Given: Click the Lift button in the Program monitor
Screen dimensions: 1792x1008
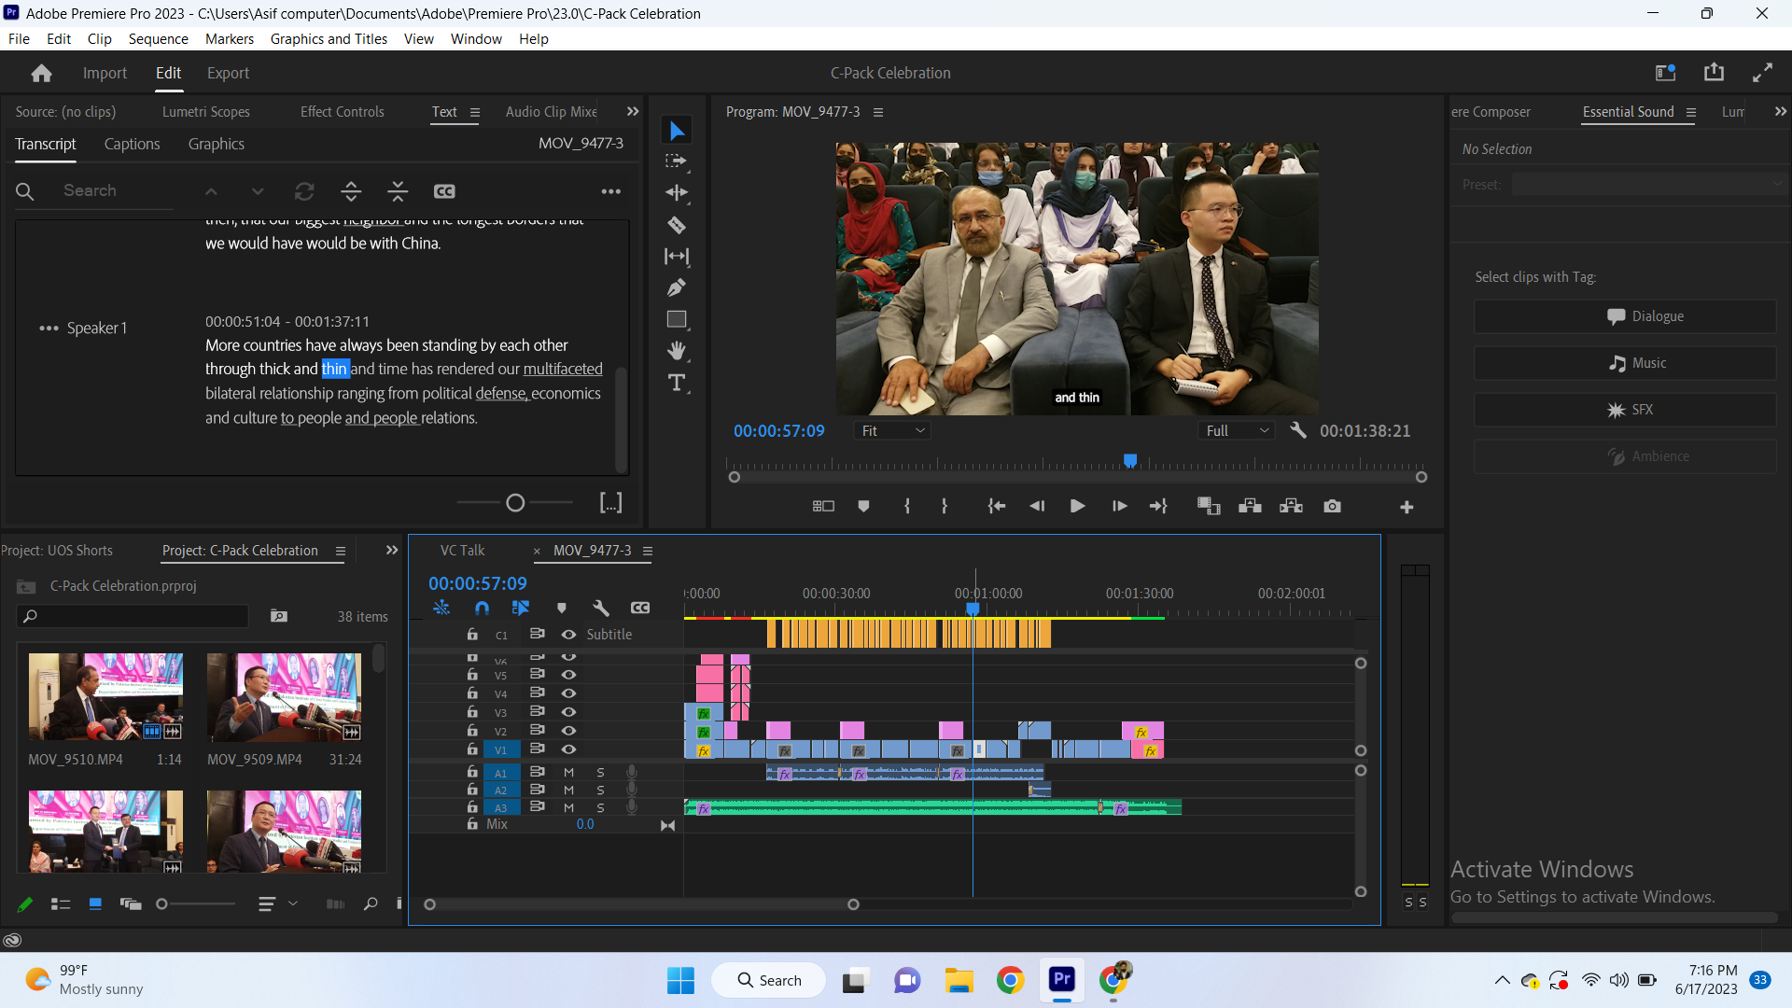Looking at the screenshot, I should [x=1250, y=506].
